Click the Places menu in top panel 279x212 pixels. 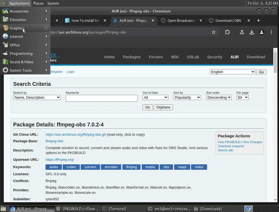coord(38,3)
